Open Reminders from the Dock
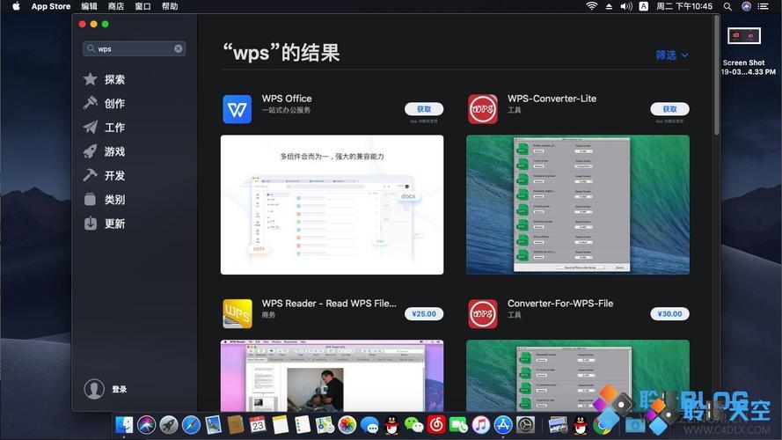This screenshot has height=440, width=782. 303,425
